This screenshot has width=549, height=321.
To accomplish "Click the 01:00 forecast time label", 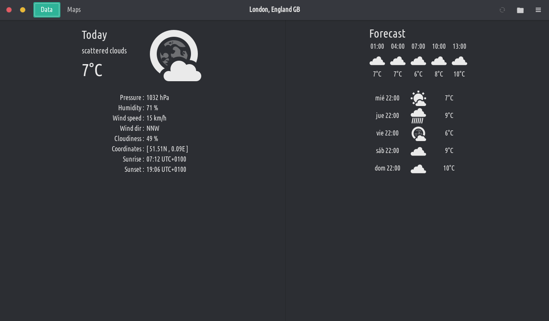I will (x=377, y=46).
